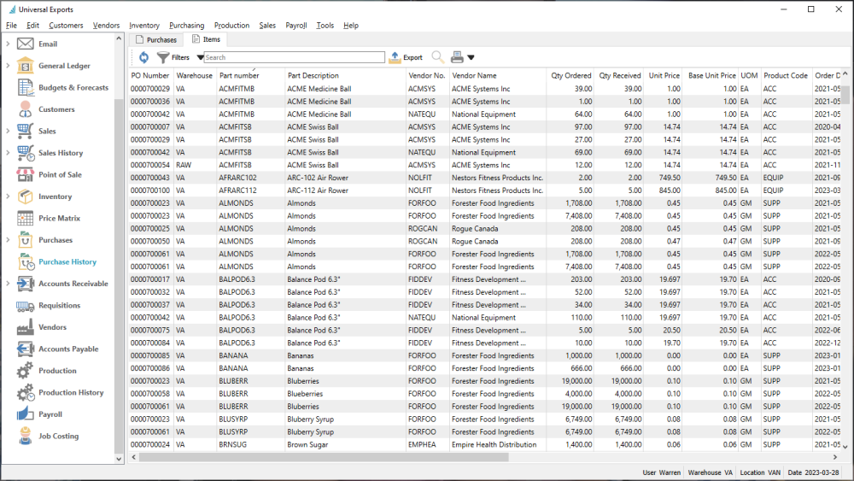Open the Email module icon
This screenshot has height=481, width=854.
point(25,44)
